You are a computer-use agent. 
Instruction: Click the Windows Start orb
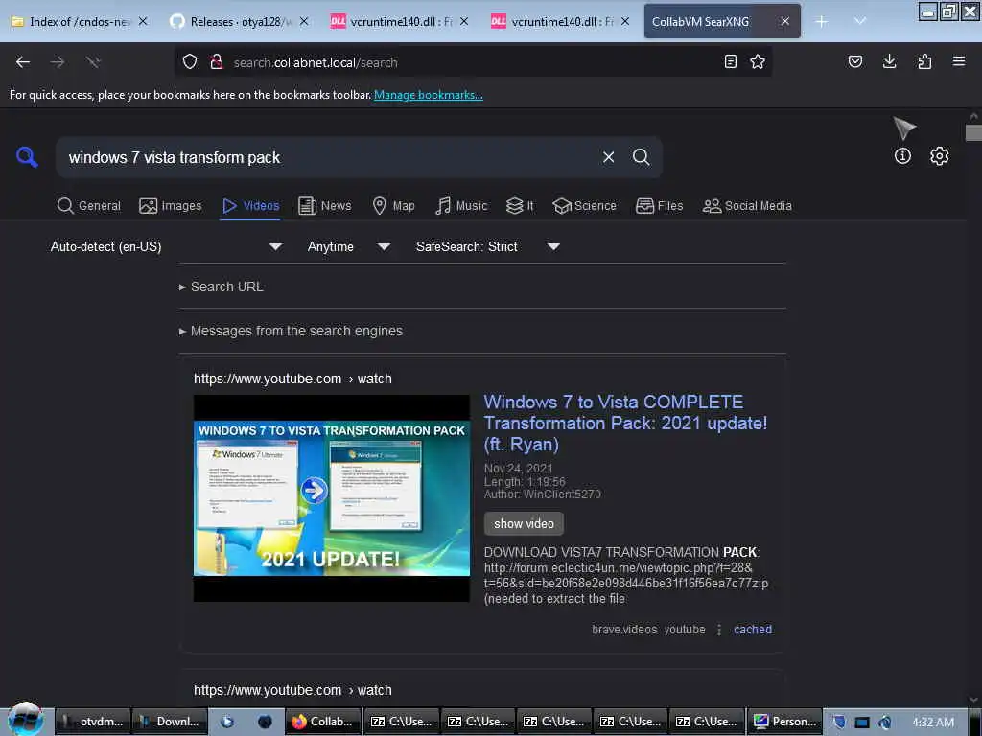pos(26,719)
